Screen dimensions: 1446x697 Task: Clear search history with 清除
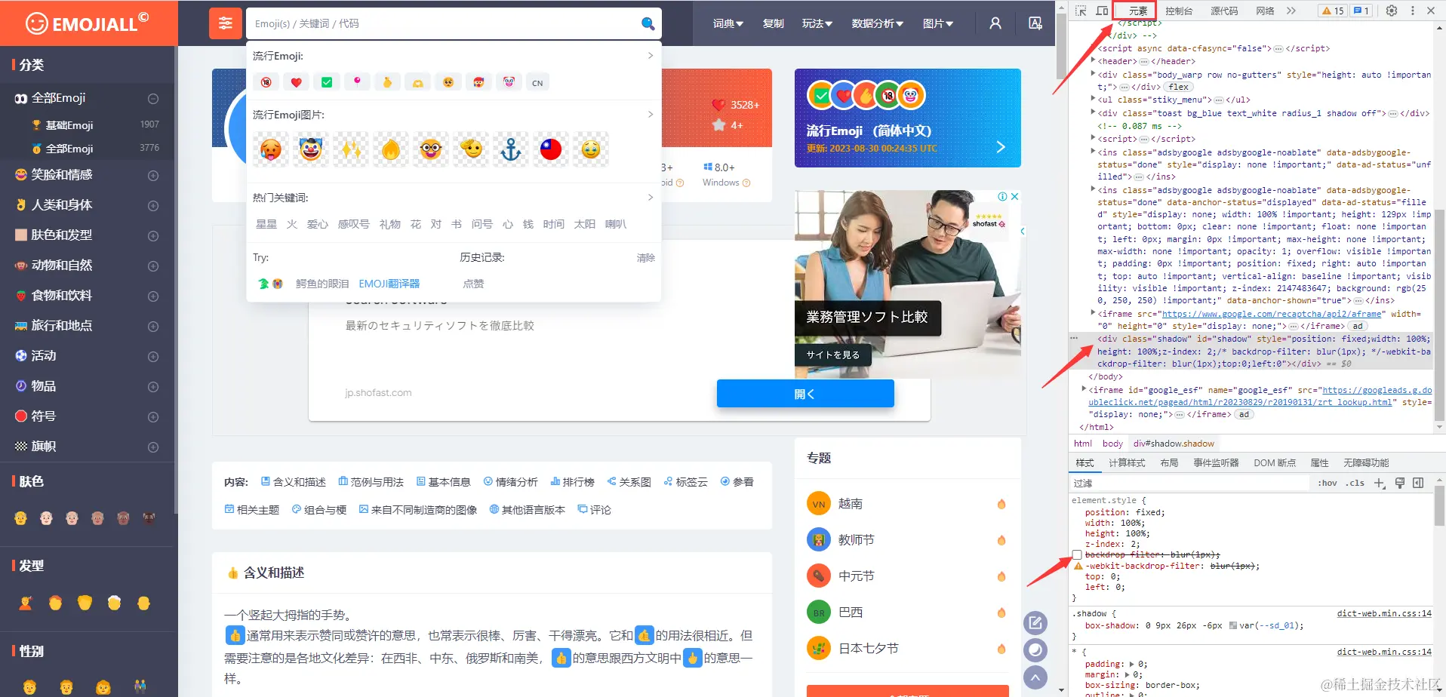coord(646,258)
